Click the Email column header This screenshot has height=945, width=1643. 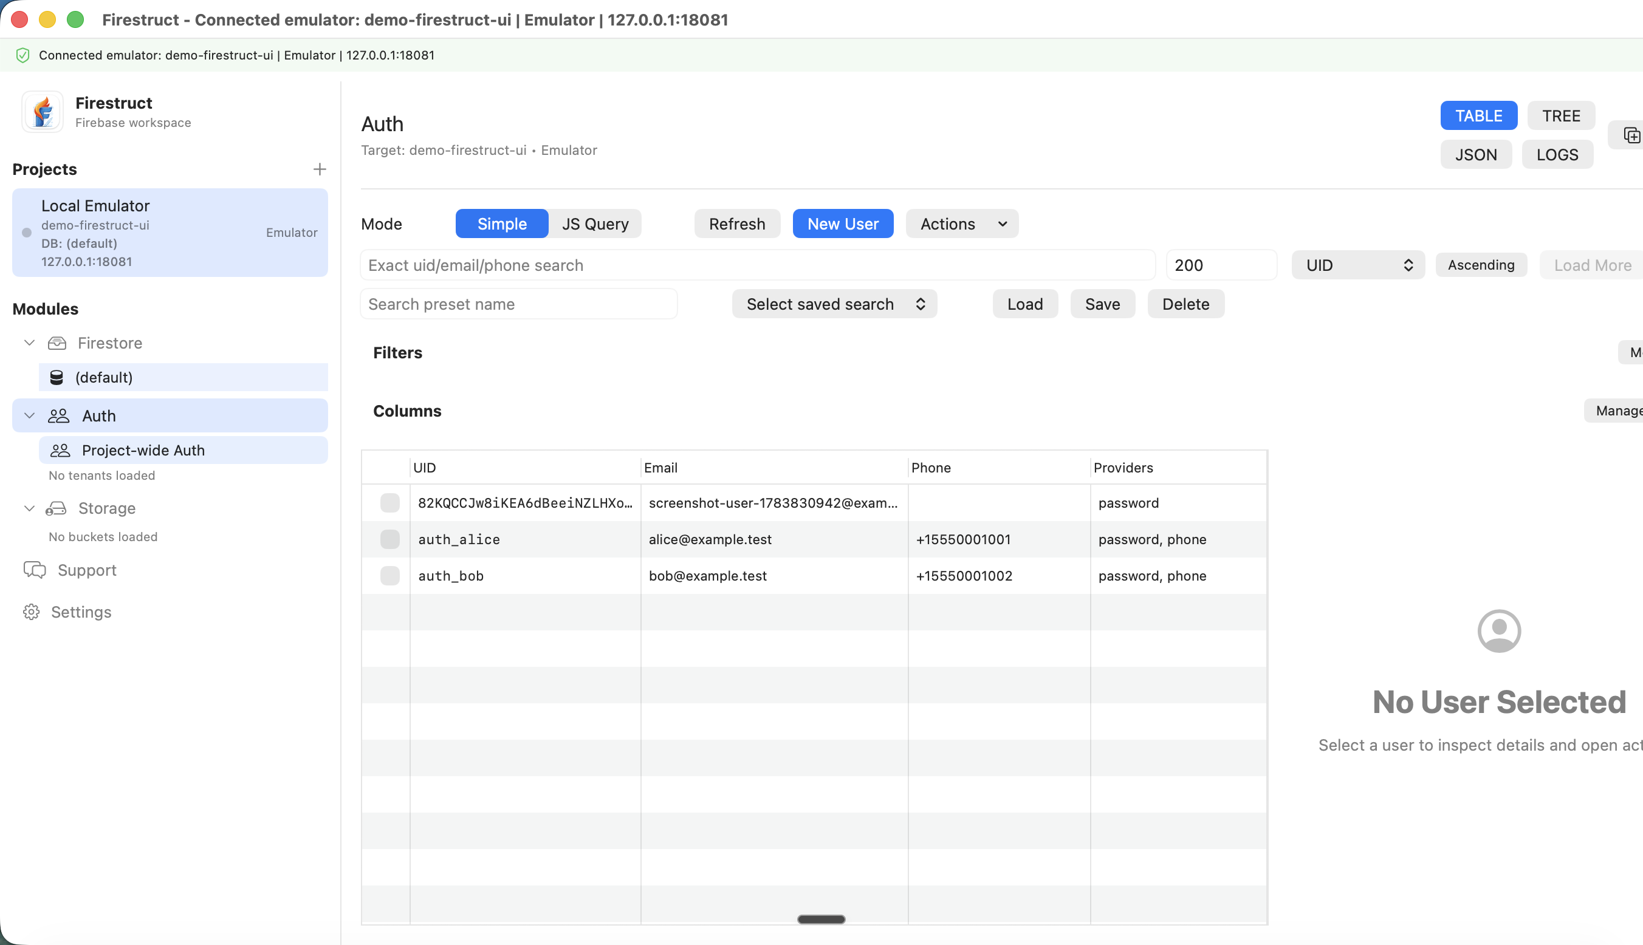(773, 468)
